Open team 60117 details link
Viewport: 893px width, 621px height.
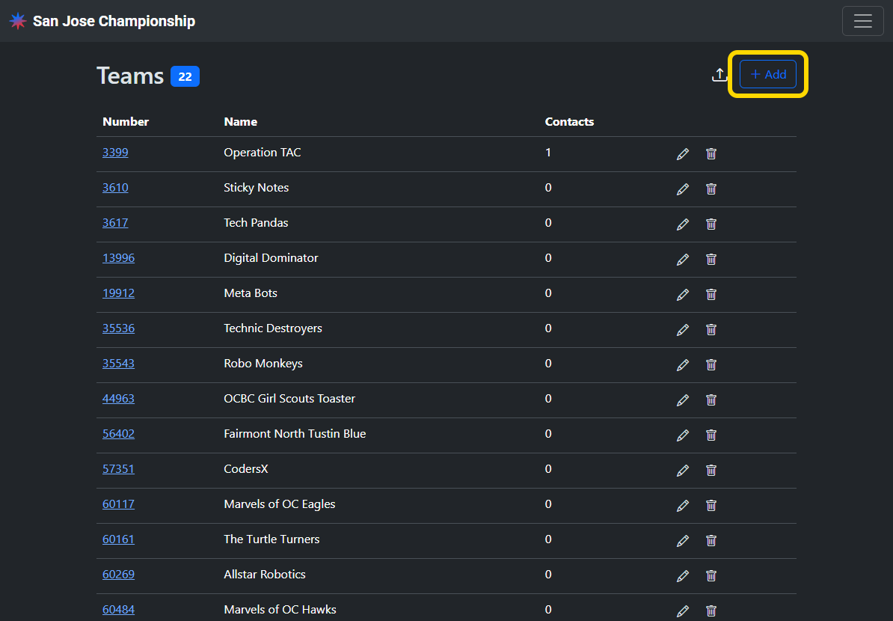pos(118,504)
